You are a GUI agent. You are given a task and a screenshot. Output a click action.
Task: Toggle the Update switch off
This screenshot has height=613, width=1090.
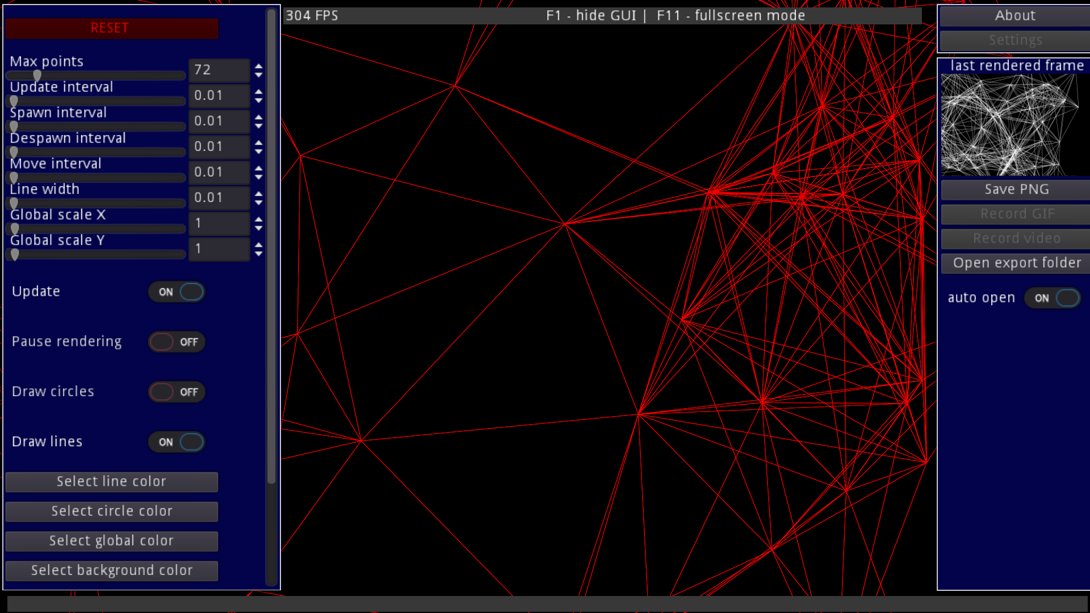tap(177, 292)
